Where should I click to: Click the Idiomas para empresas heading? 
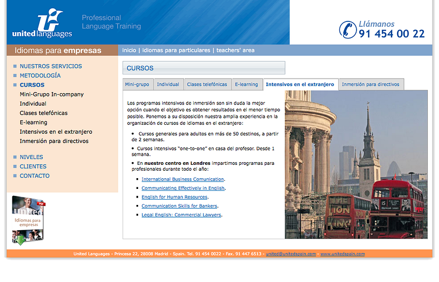point(58,50)
